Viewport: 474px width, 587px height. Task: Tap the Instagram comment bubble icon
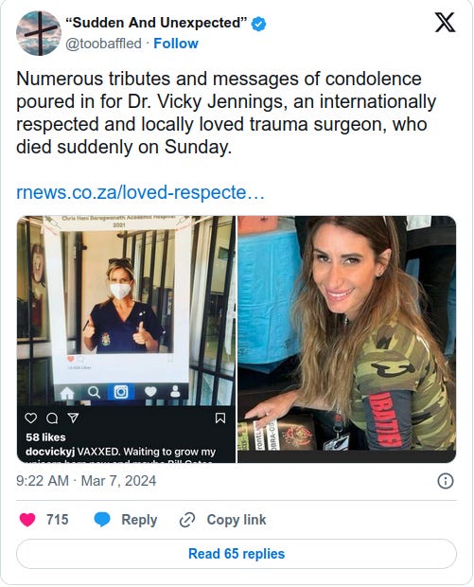[52, 418]
